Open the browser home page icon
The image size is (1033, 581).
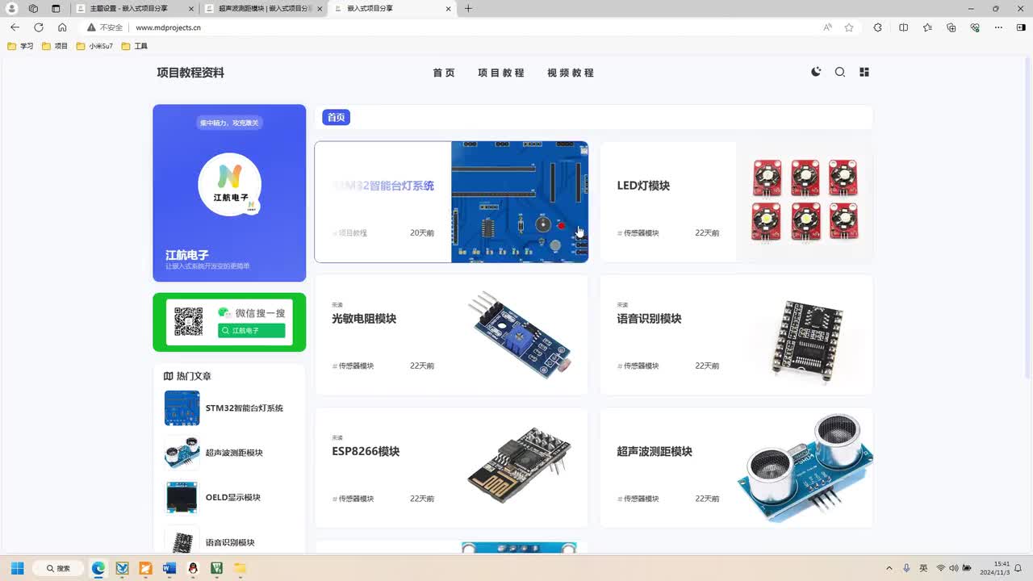(x=62, y=27)
